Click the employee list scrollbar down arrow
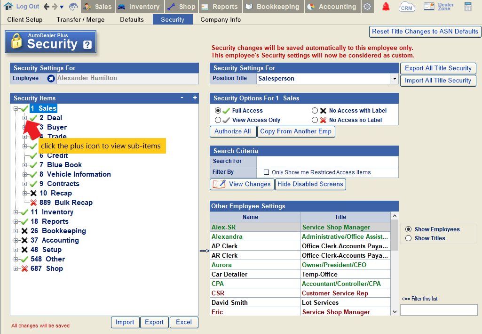Image resolution: width=482 pixels, height=334 pixels. click(x=395, y=312)
